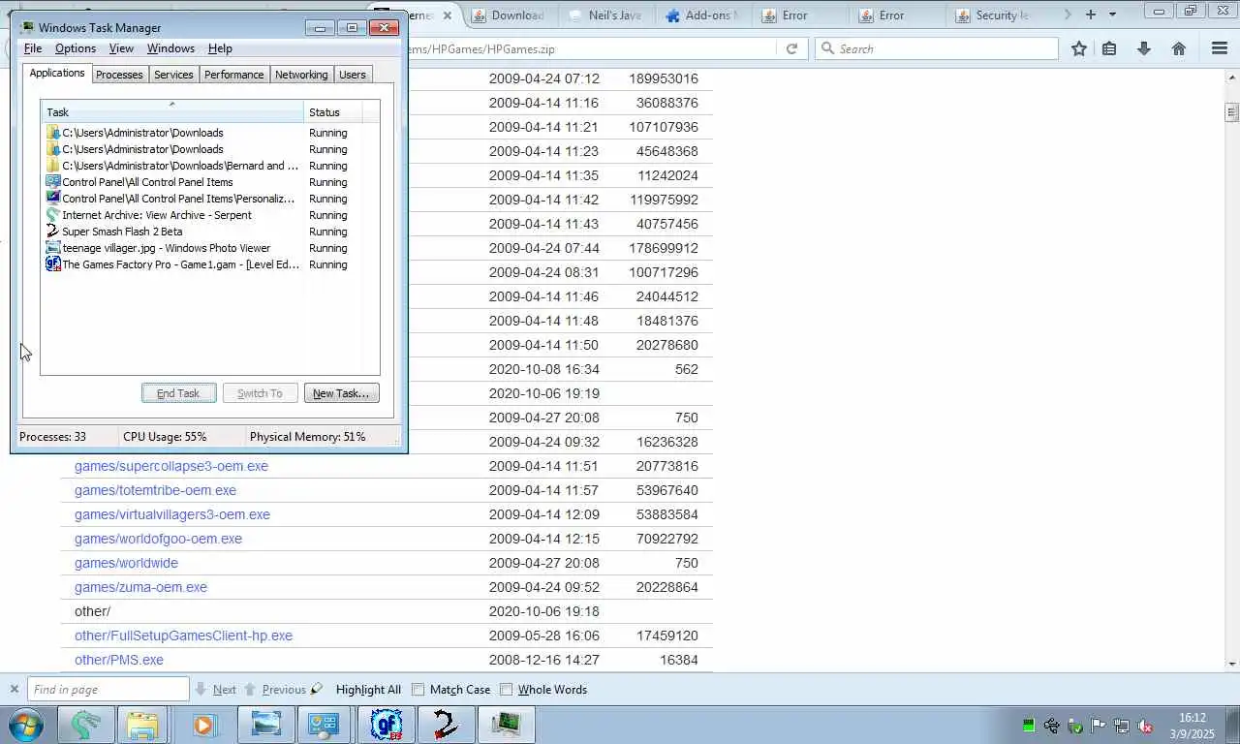Open the Help menu in Task Manager
Viewport: 1240px width, 744px height.
(220, 48)
